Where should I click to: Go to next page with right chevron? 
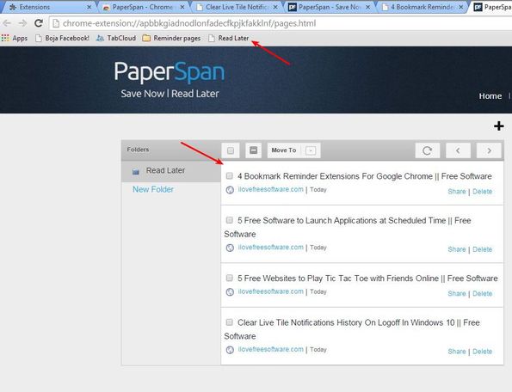[x=489, y=150]
